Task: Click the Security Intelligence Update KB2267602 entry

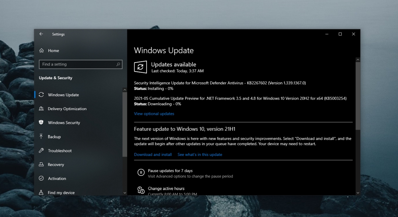Action: point(220,83)
